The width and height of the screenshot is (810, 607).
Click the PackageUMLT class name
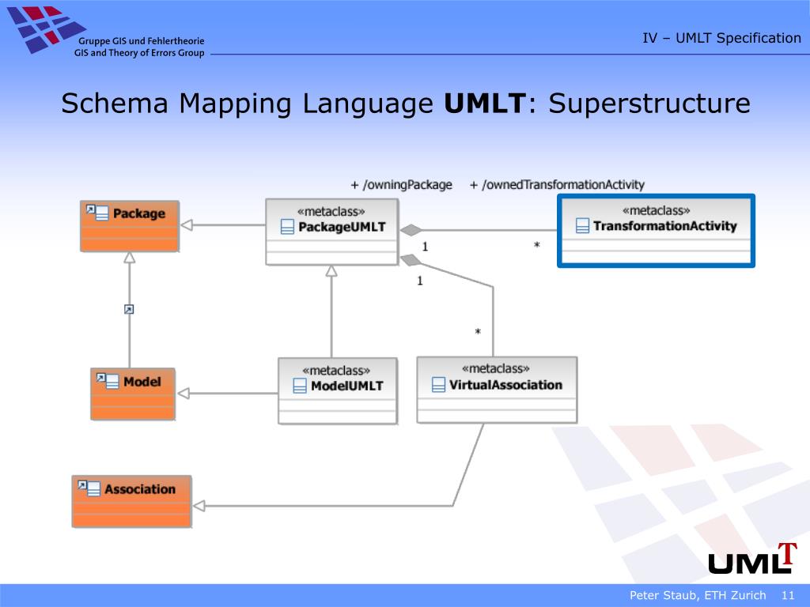[342, 227]
